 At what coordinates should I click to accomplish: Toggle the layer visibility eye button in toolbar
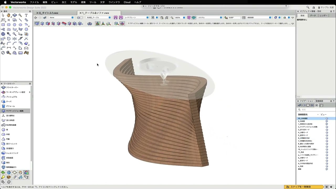153,18
